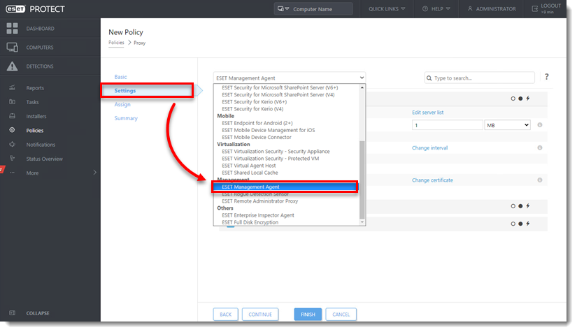The height and width of the screenshot is (332, 577).
Task: Click the Change certificate link
Action: [x=432, y=180]
